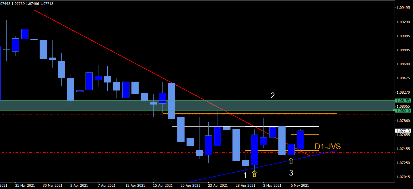Click the current price label 1.07713
This screenshot has height=189, width=413.
coord(403,130)
